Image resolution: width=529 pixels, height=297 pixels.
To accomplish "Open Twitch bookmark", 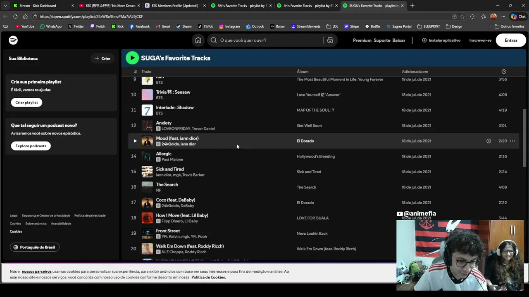I will [x=97, y=26].
